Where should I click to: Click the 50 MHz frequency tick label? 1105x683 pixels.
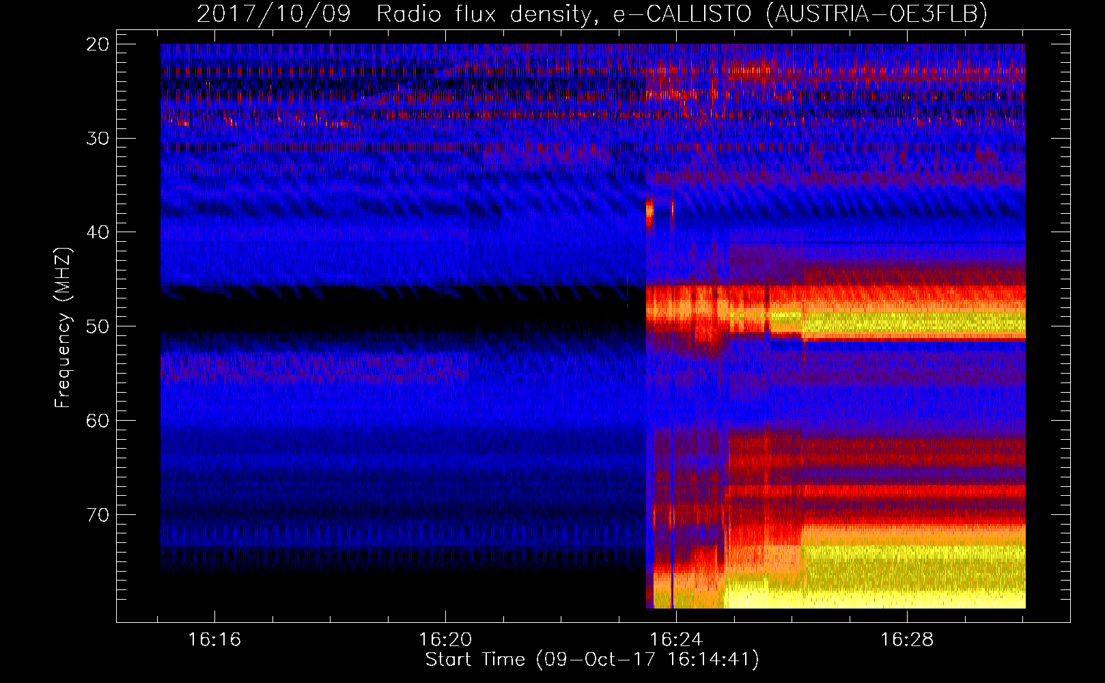[98, 326]
